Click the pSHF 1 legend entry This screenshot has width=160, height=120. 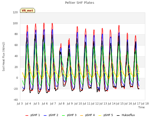[33, 115]
